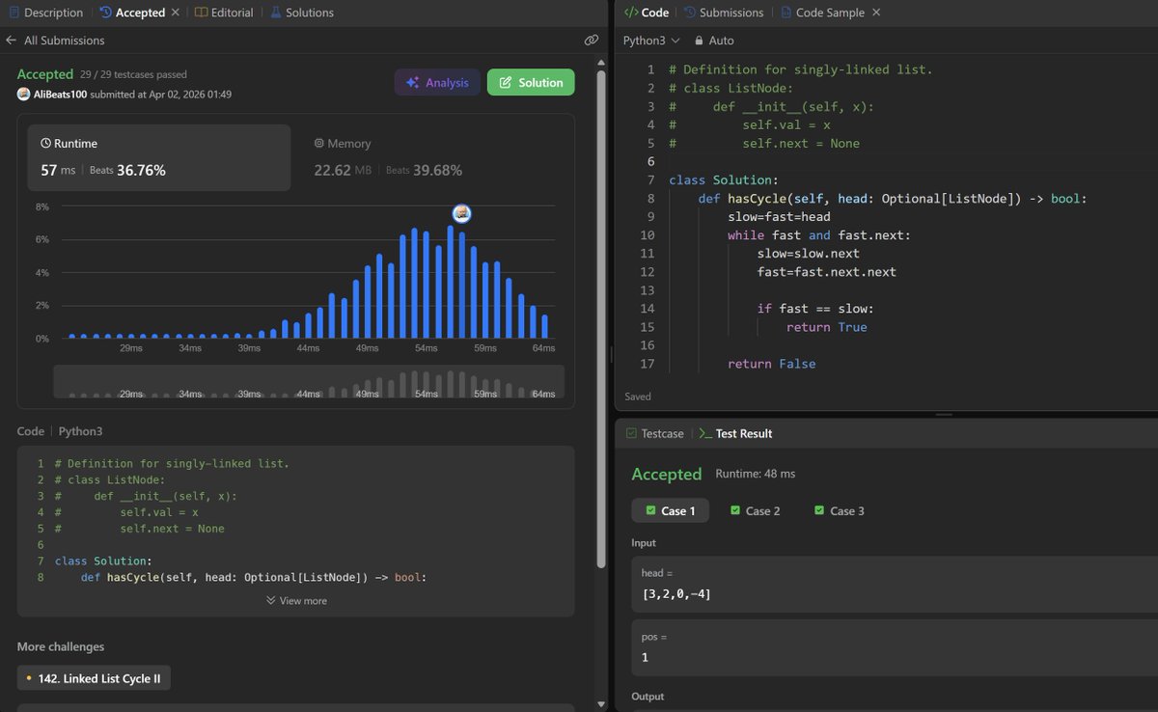This screenshot has height=712, width=1158.
Task: Click 'Code | Python3' header text
Action: pos(60,431)
